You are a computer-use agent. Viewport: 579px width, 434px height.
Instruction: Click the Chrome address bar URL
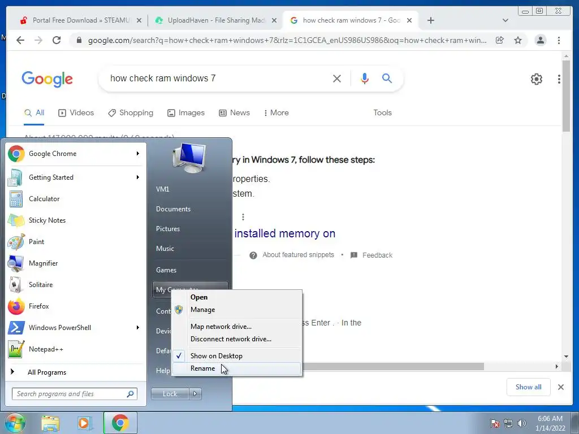pyautogui.click(x=287, y=40)
